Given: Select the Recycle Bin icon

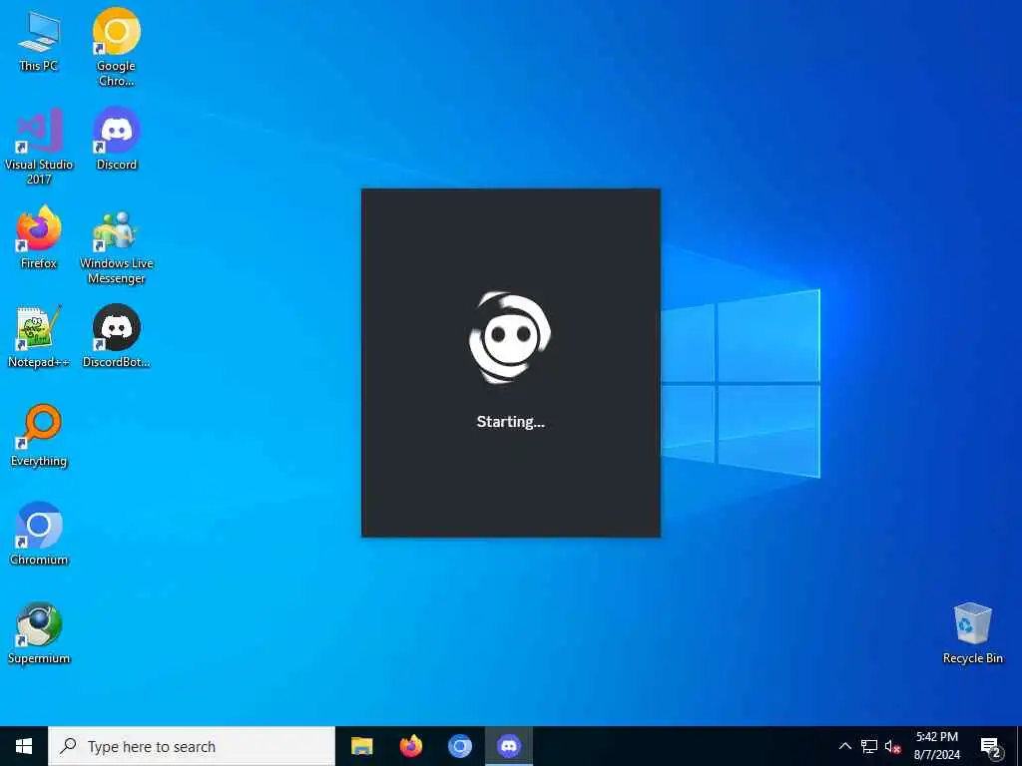Looking at the screenshot, I should tap(972, 632).
